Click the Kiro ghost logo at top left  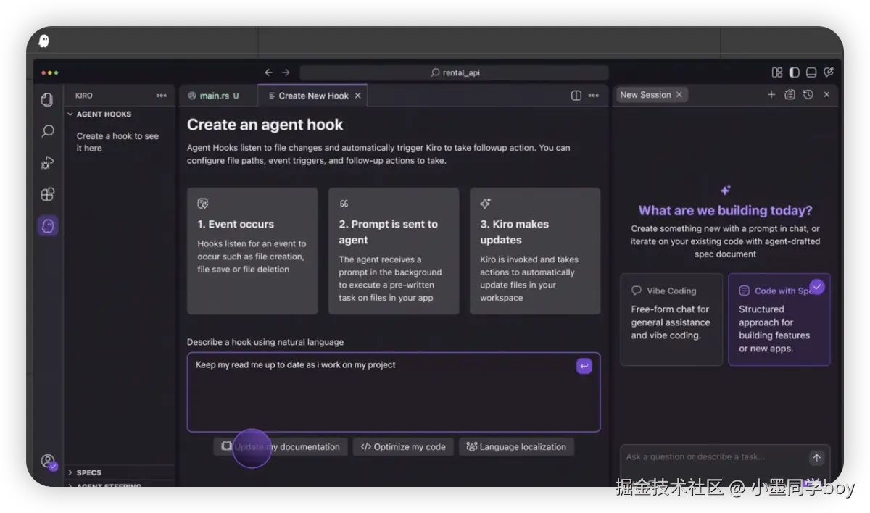[x=43, y=41]
